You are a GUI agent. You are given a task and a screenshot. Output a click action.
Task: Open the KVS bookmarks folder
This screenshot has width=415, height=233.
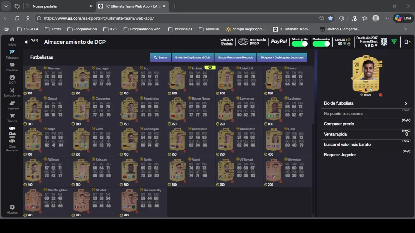point(110,29)
